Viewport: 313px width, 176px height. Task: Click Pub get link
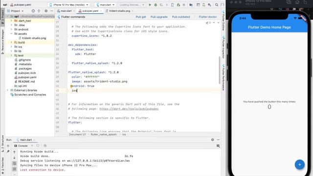click(x=141, y=17)
